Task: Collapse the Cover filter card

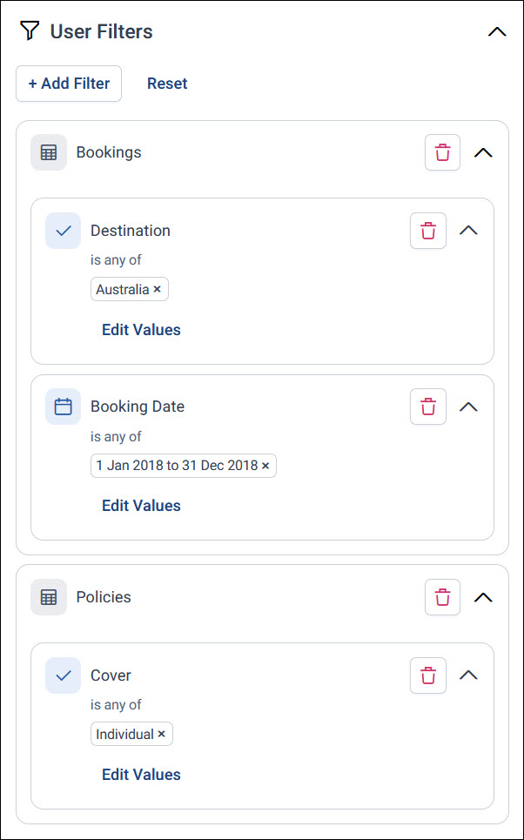Action: (469, 675)
